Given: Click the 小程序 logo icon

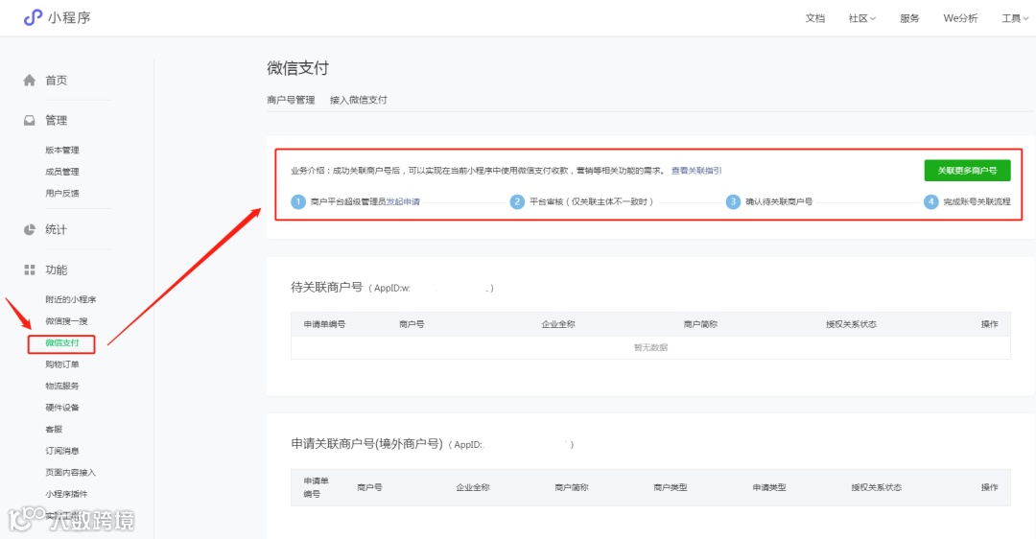Looking at the screenshot, I should tap(33, 18).
